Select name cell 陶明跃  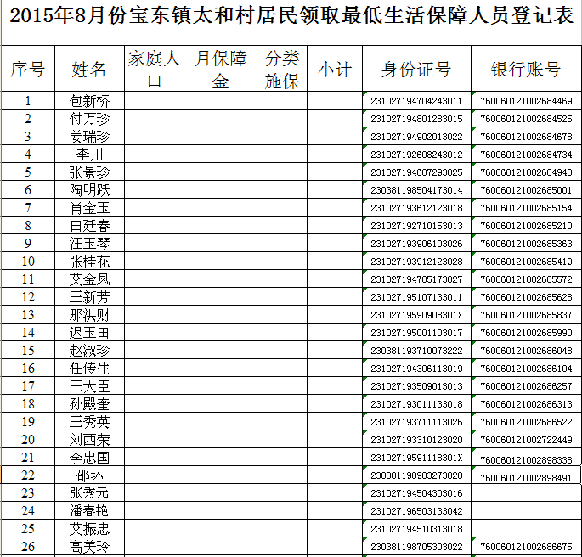89,189
